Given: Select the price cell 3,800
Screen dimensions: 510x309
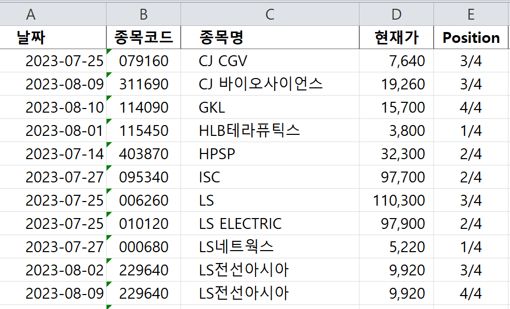Looking at the screenshot, I should (x=396, y=130).
